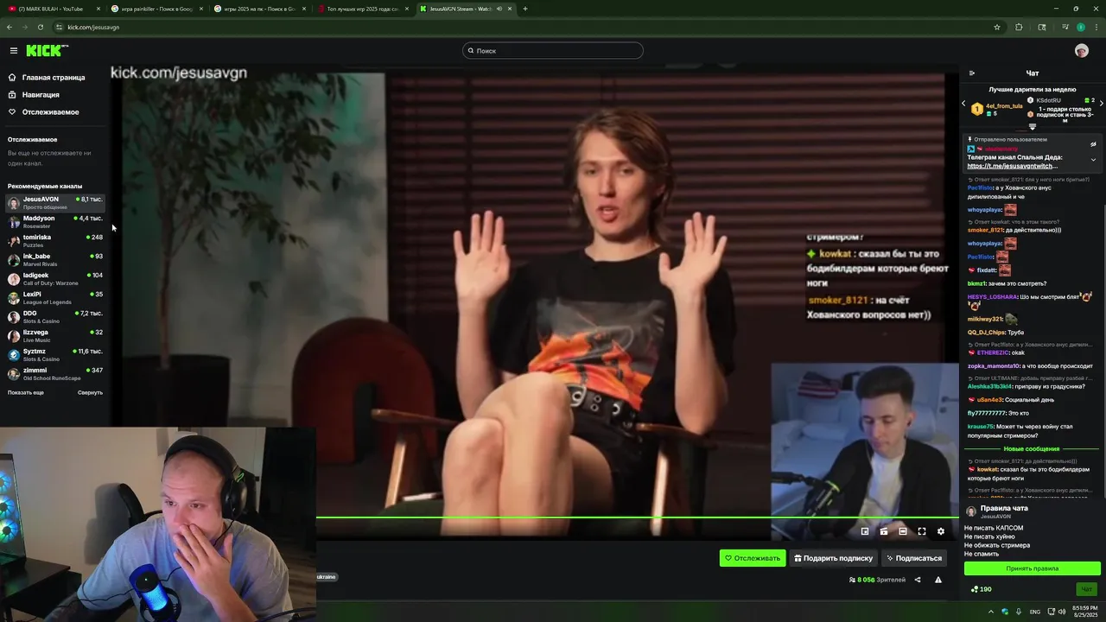This screenshot has height=622, width=1106.
Task: Open site information icon in address bar
Action: (x=59, y=27)
